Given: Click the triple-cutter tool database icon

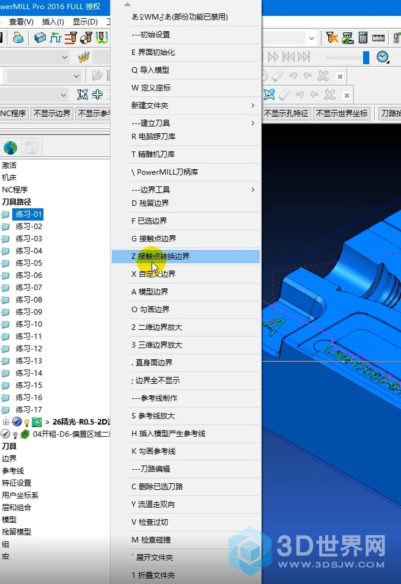Looking at the screenshot, I should point(84,57).
